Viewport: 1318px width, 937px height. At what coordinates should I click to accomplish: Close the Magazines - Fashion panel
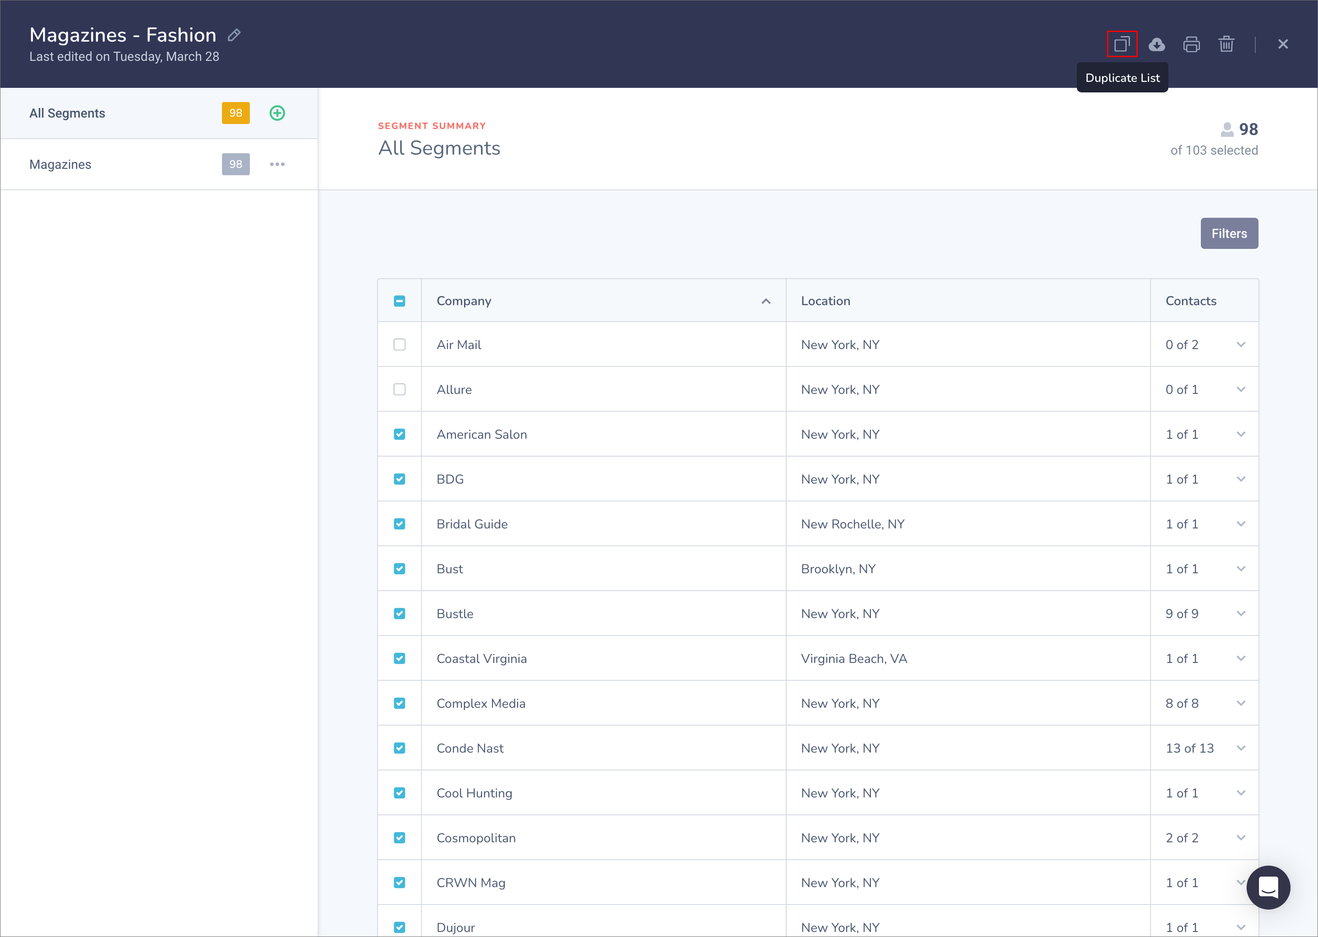1283,44
